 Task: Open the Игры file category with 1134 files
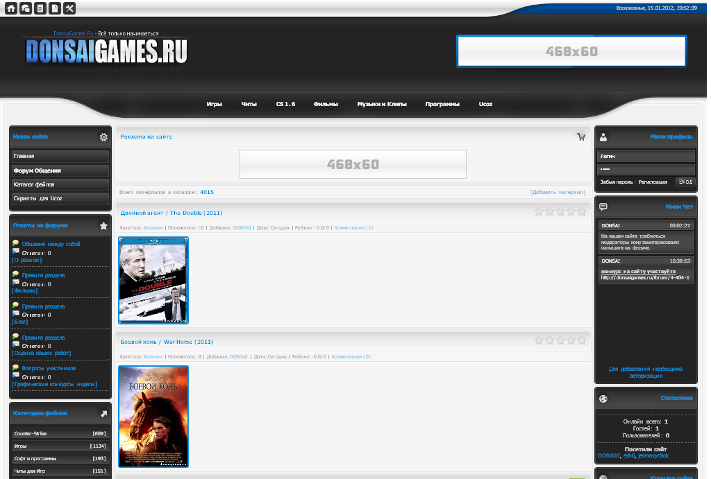tap(60, 446)
